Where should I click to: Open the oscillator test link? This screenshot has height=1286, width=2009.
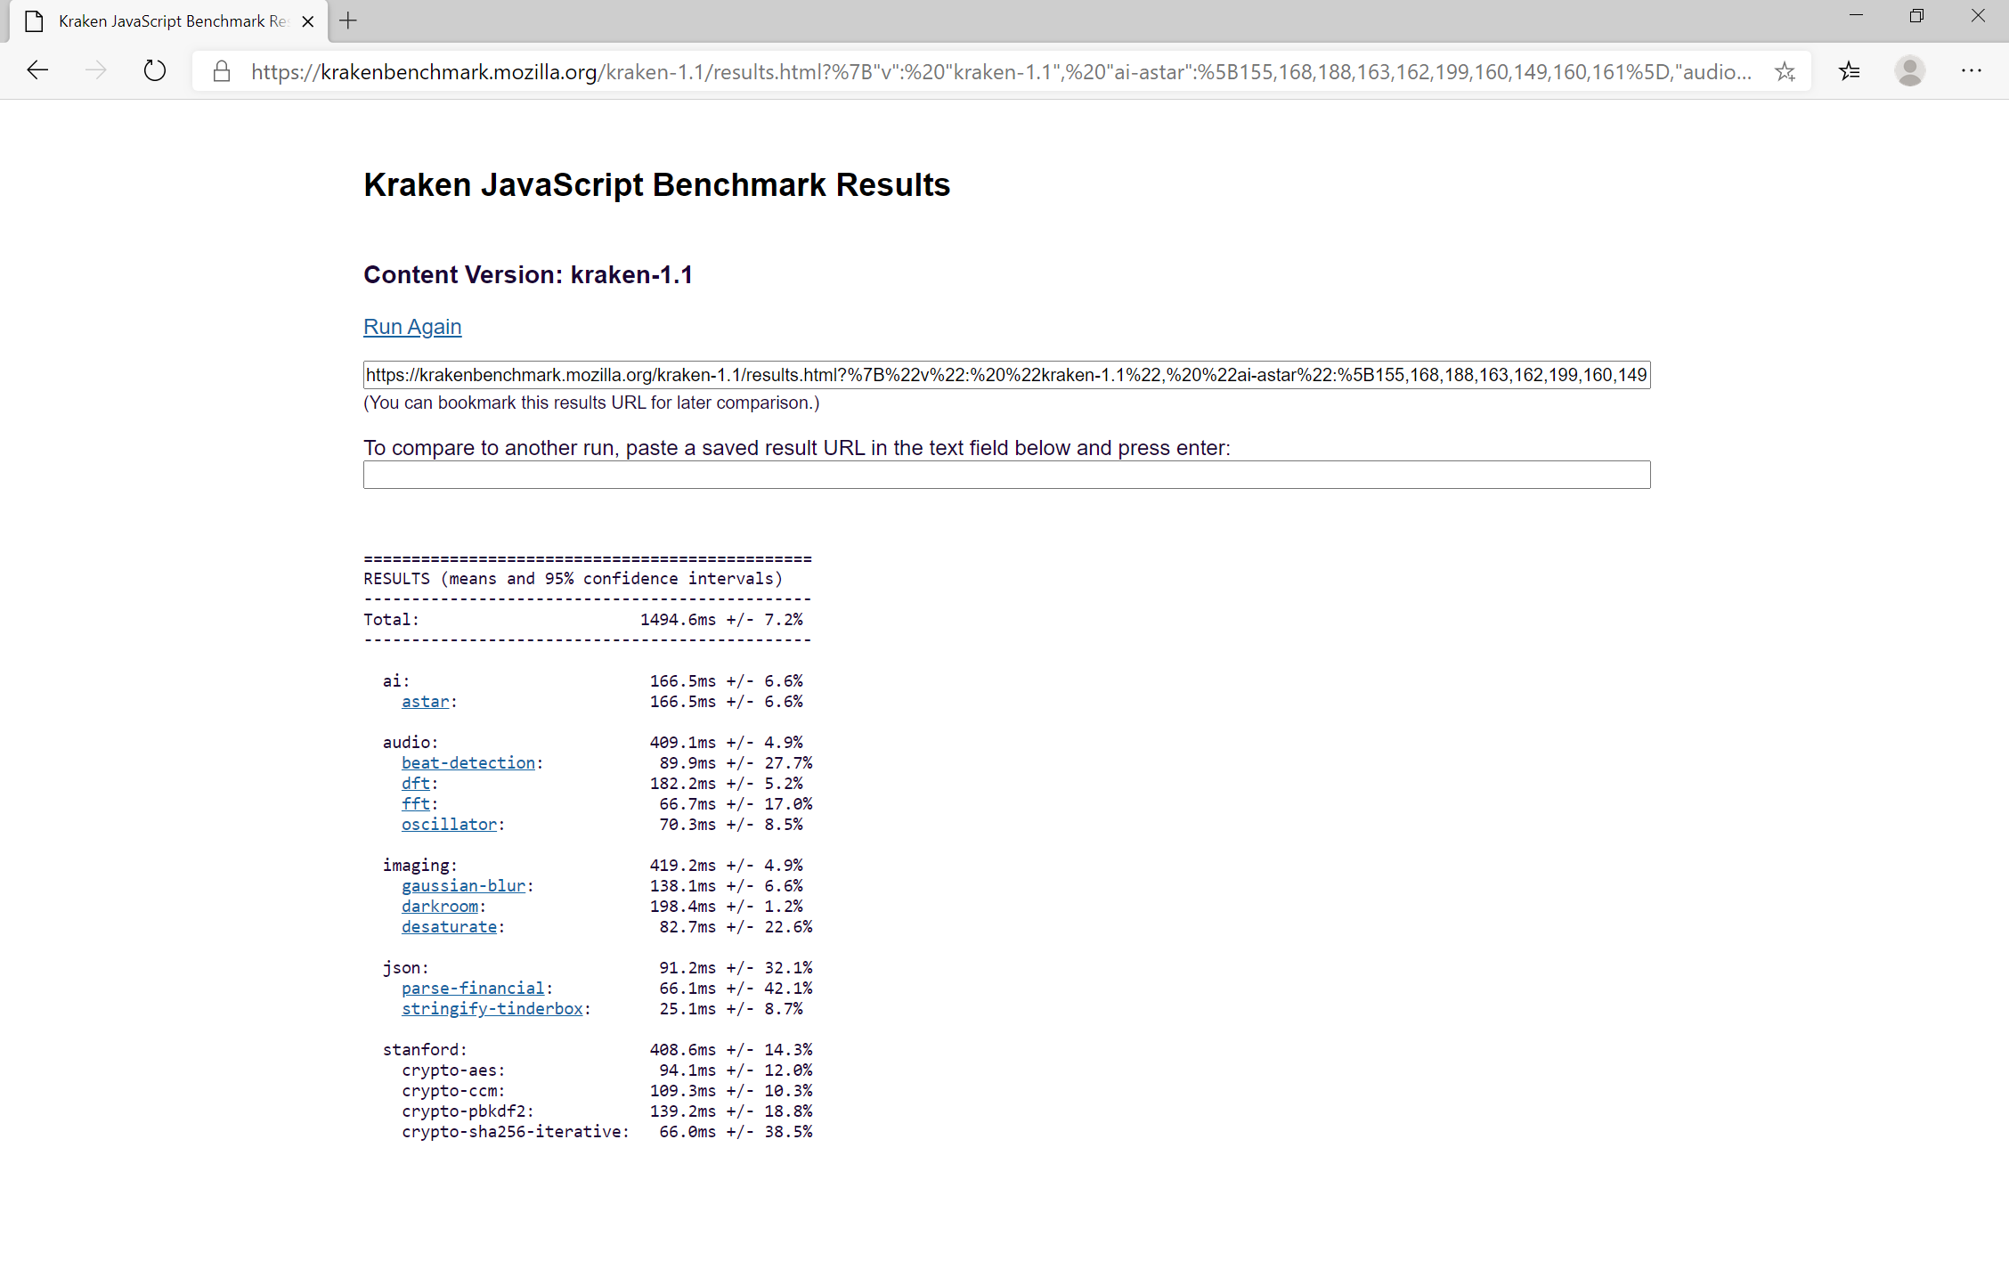click(x=449, y=825)
